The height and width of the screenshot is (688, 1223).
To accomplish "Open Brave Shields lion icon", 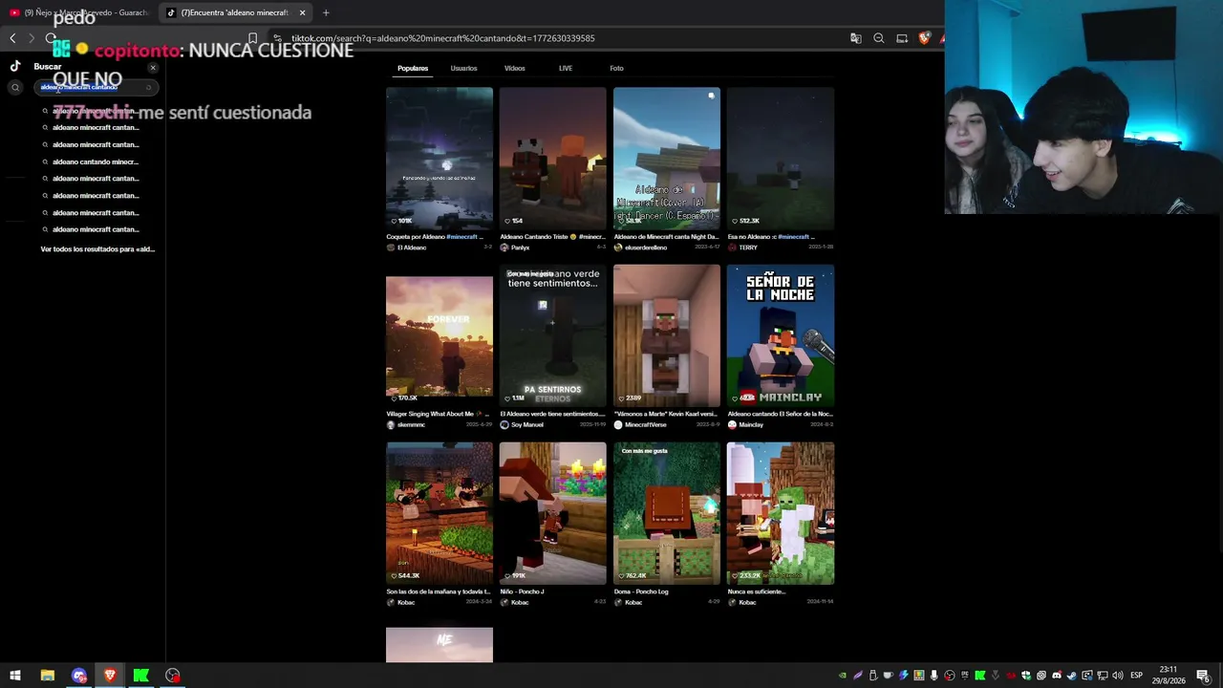I will click(x=924, y=38).
